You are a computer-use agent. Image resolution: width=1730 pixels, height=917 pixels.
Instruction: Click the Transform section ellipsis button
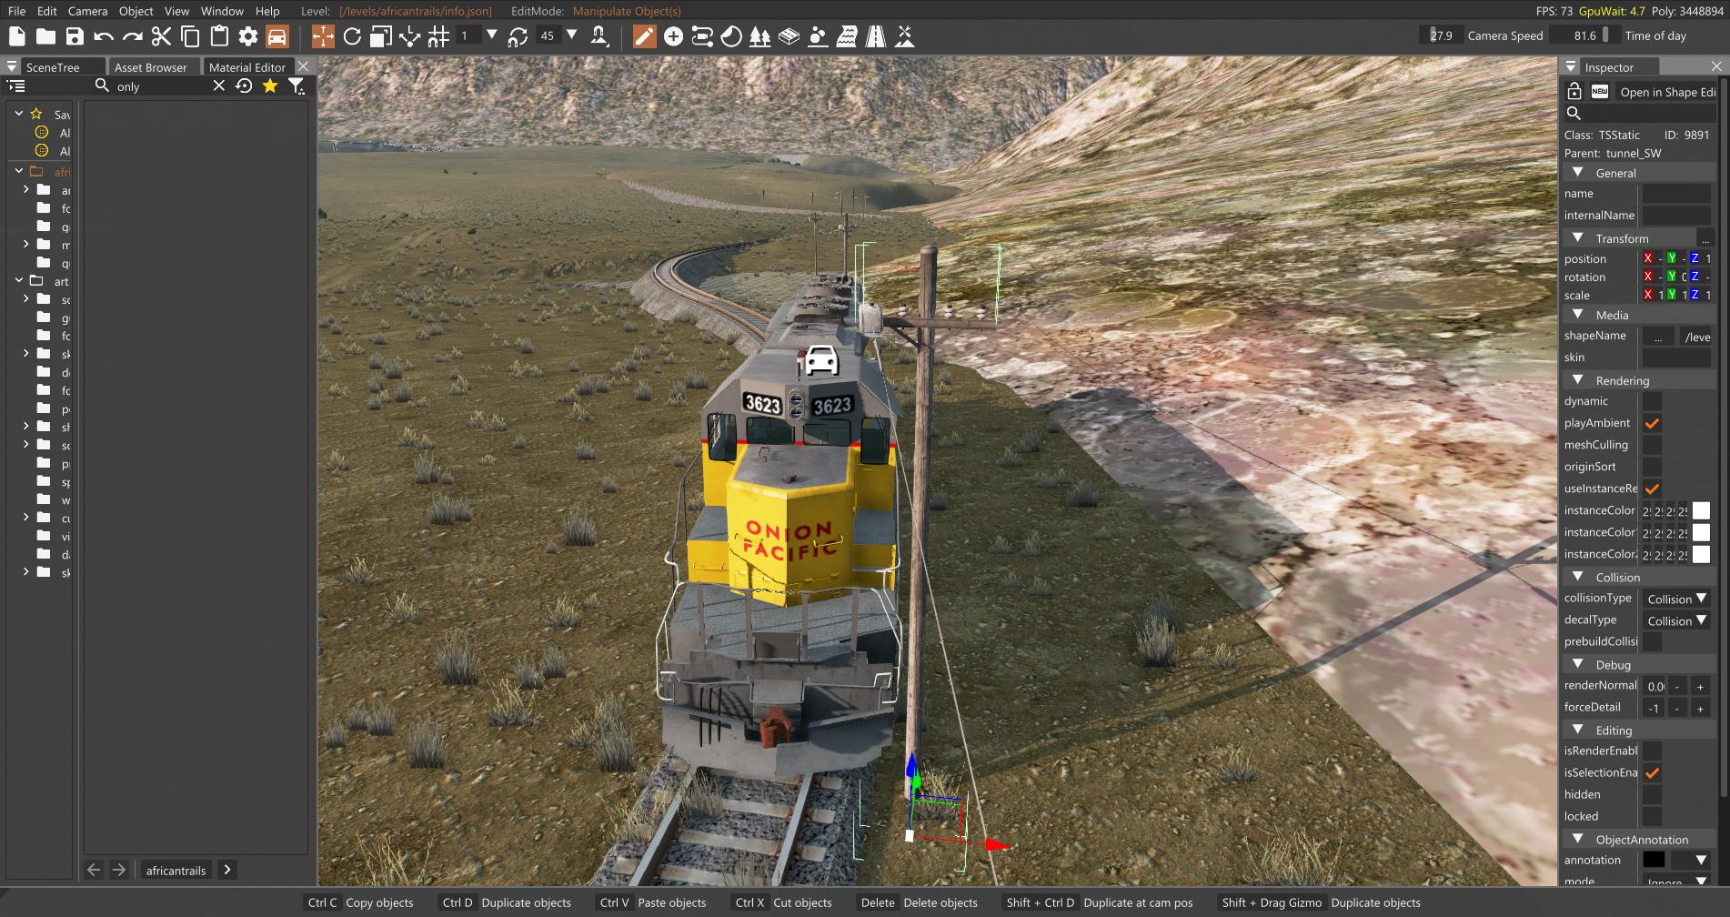click(x=1705, y=238)
